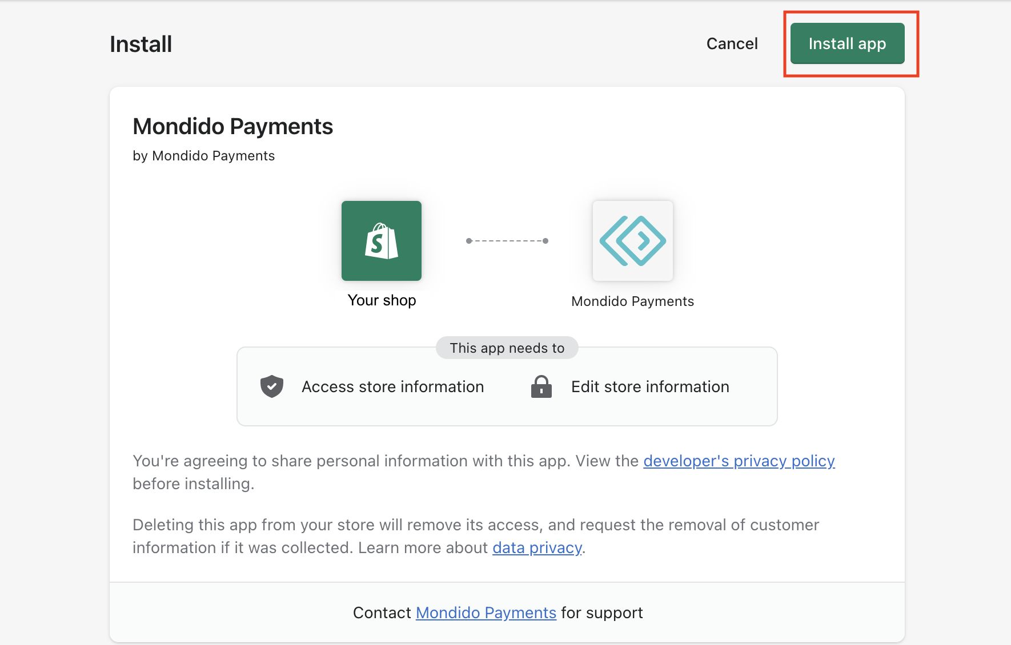Click the Shopify bag shop icon
The image size is (1011, 645).
382,241
